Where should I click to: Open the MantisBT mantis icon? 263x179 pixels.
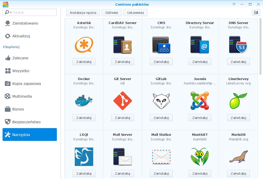click(x=200, y=157)
